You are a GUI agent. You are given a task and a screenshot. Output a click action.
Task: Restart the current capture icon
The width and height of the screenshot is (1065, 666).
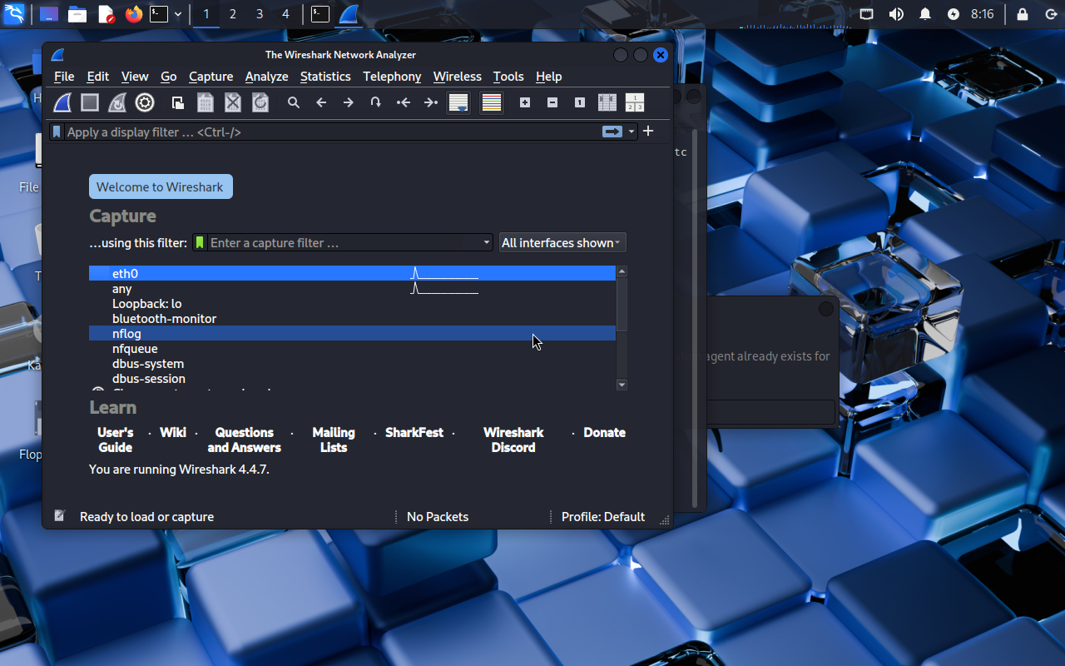click(117, 102)
